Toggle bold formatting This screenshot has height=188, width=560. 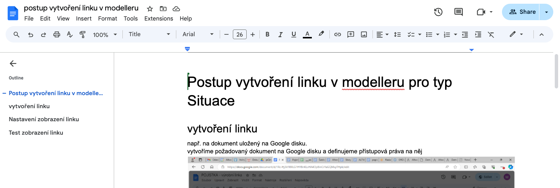tap(267, 35)
